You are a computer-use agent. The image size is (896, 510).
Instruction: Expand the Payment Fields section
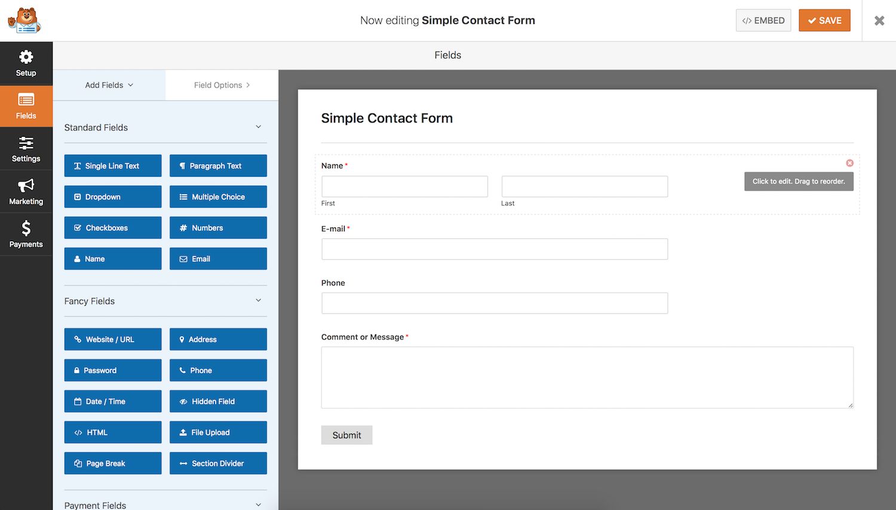pos(258,505)
